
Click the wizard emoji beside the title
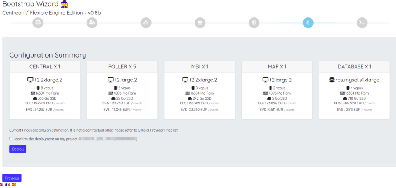(x=65, y=4)
